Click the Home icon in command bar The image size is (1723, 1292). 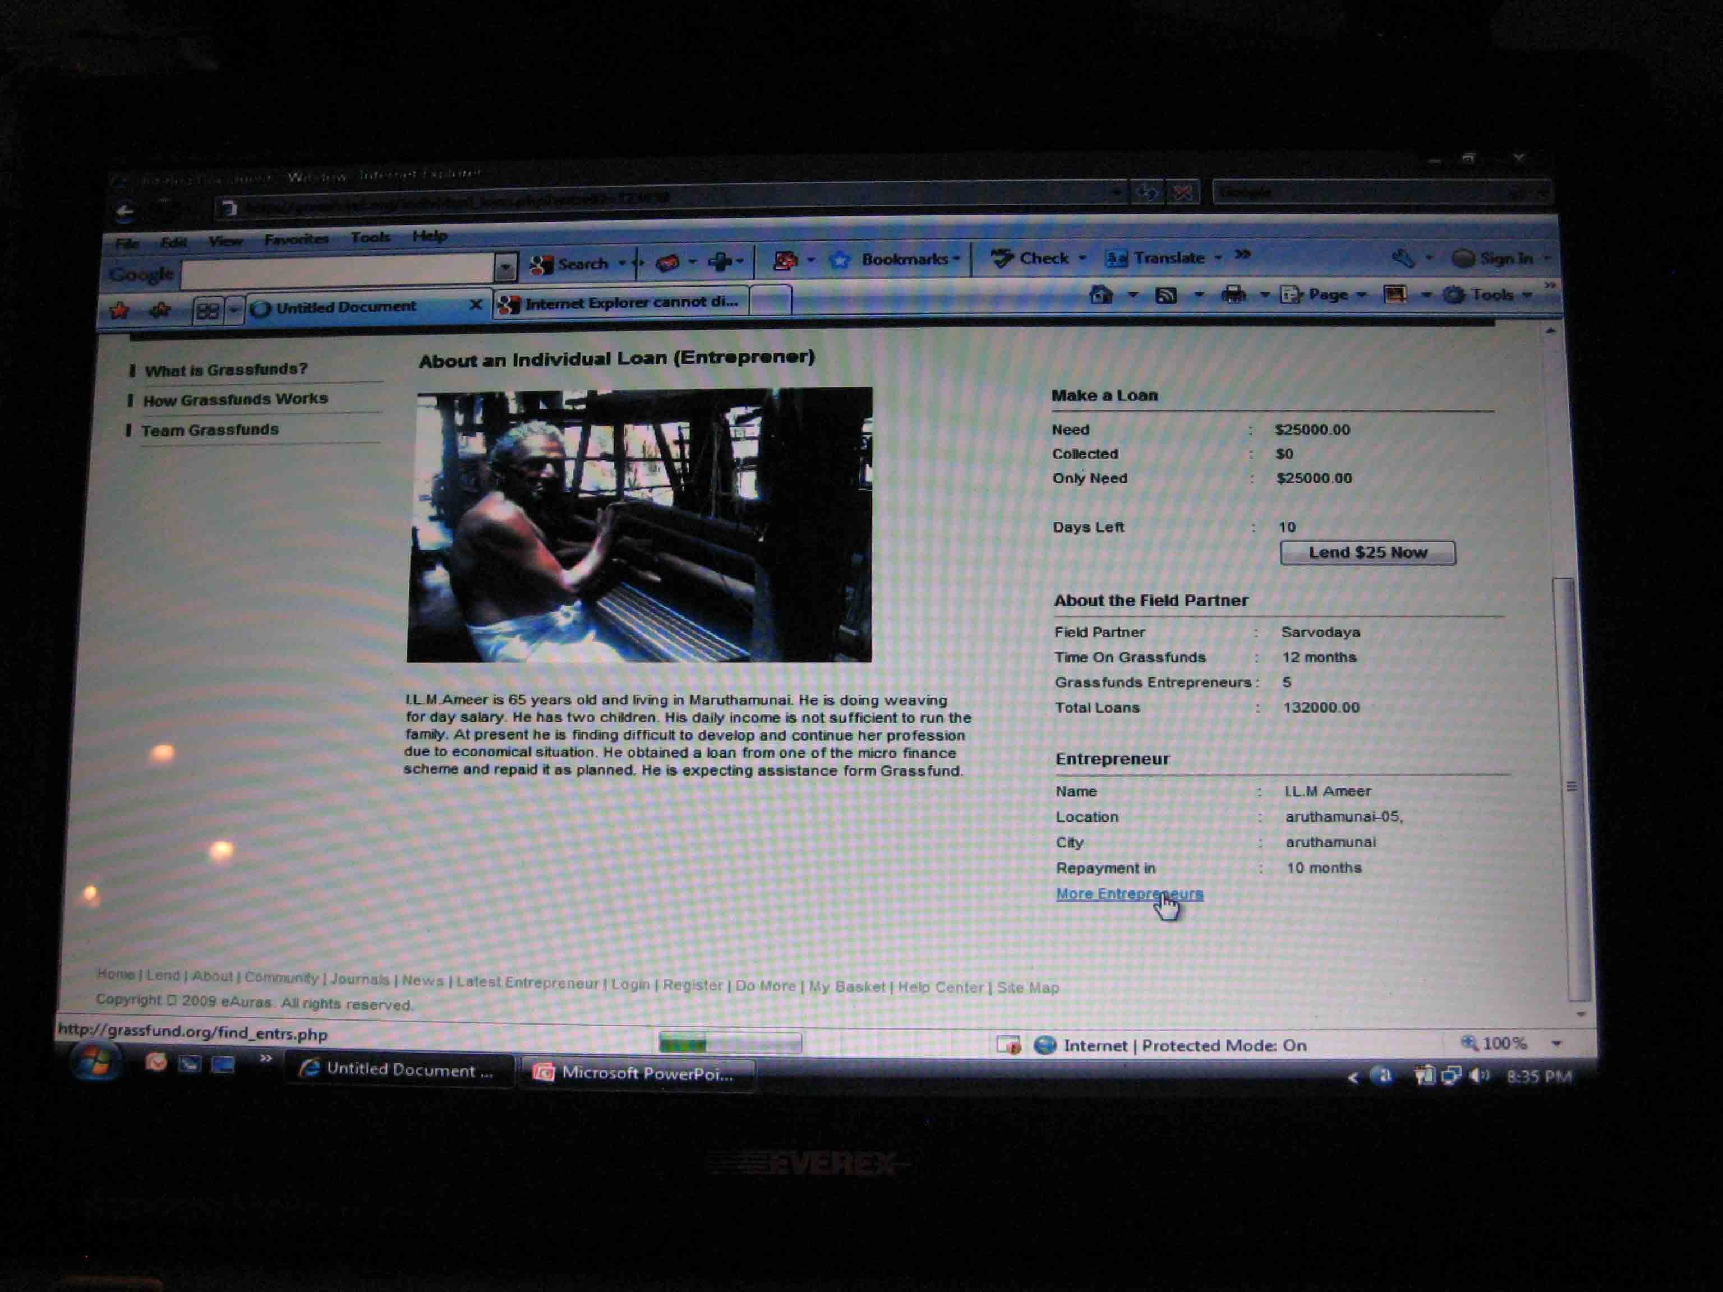point(1100,294)
